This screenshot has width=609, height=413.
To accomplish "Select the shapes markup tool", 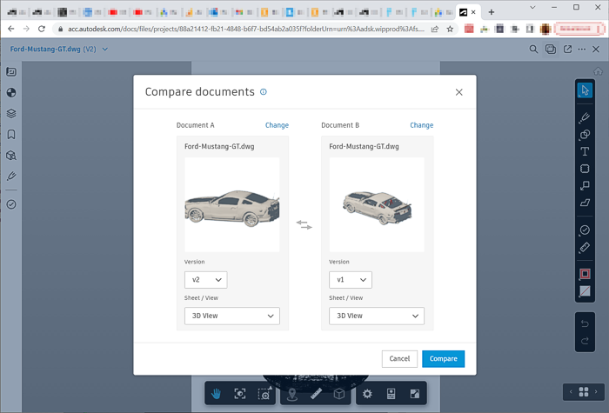I will pos(585,134).
